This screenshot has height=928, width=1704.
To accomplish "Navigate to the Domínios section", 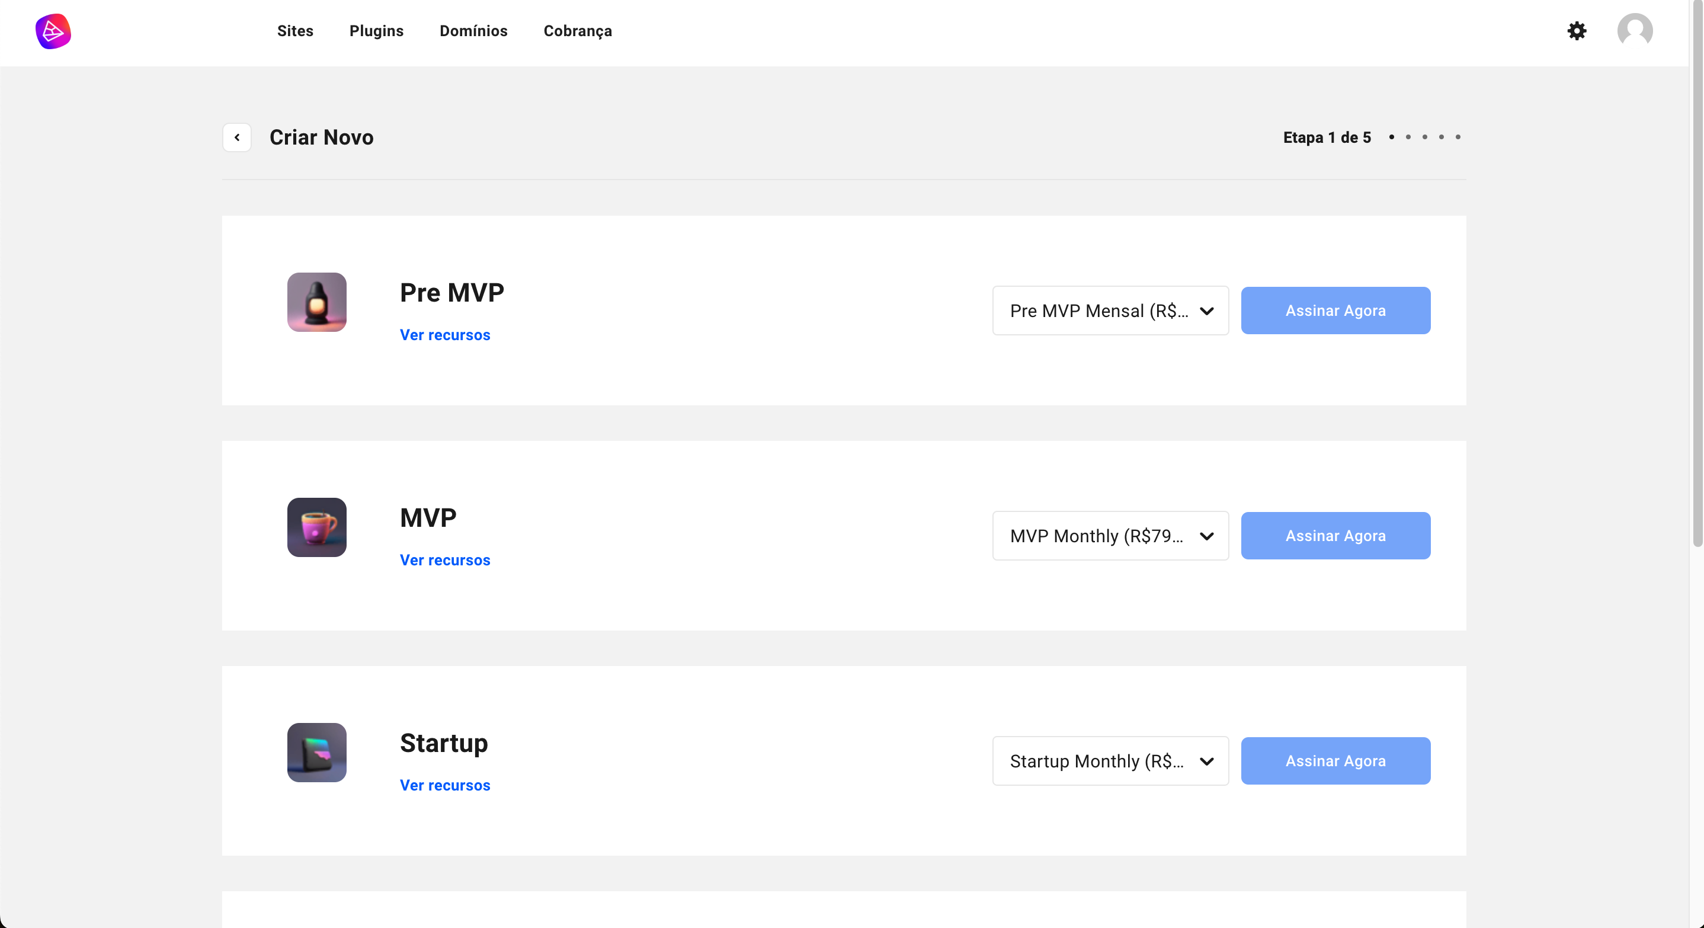I will [x=473, y=31].
